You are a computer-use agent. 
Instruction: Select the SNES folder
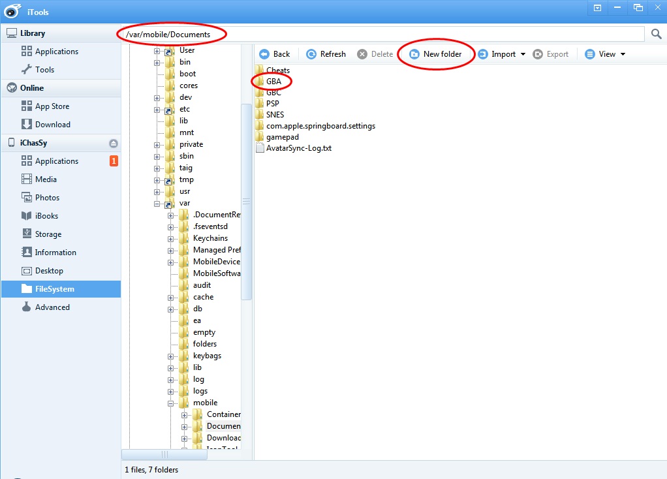pos(275,114)
